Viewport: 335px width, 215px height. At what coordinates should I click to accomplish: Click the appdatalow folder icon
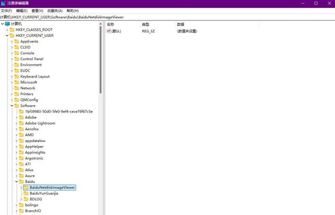click(x=21, y=141)
